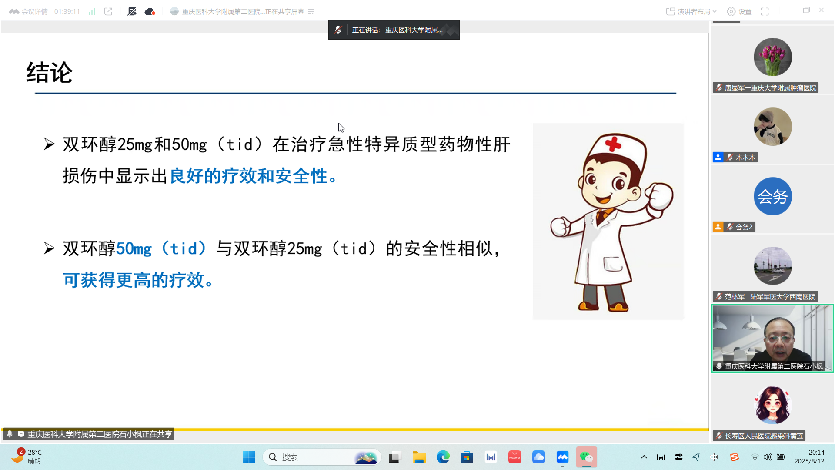Screen dimensions: 835x470
Task: Open quick settings sliders in system tray
Action: 678,457
